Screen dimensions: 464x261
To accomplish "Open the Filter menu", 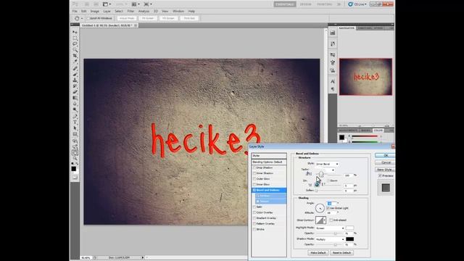I will click(x=130, y=12).
